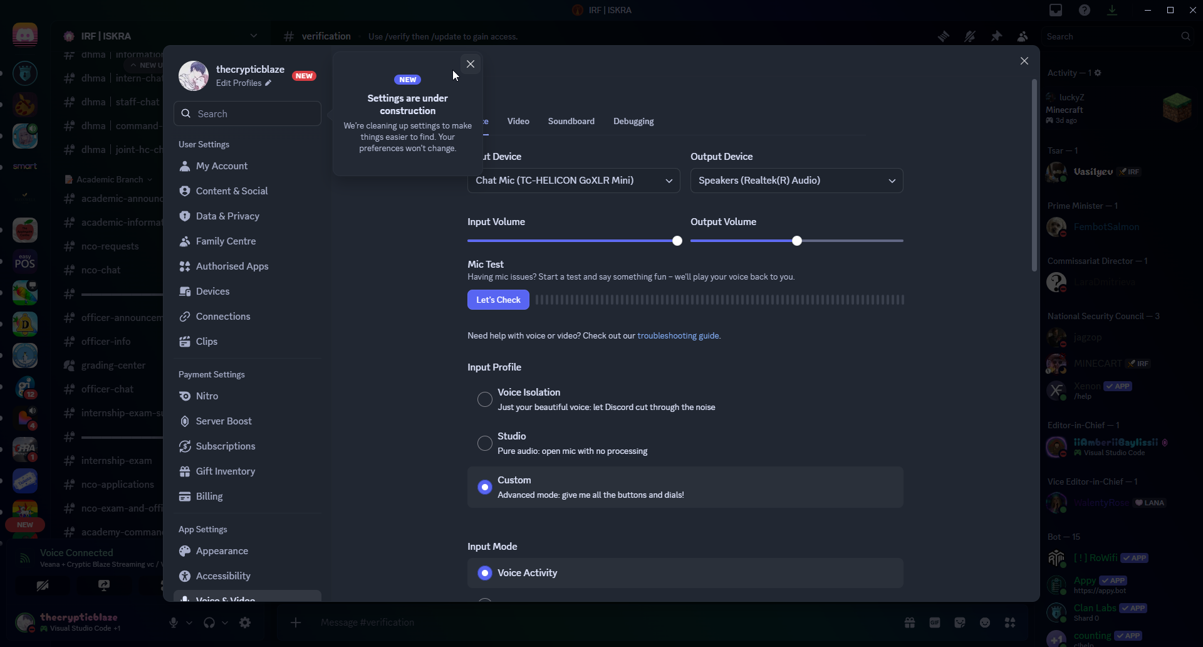
Task: Expand the IRF | ISKRA server menu
Action: 254,36
